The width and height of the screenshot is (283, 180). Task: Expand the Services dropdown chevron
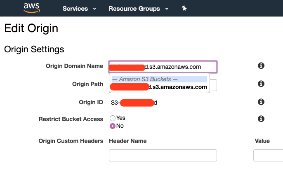(94, 9)
